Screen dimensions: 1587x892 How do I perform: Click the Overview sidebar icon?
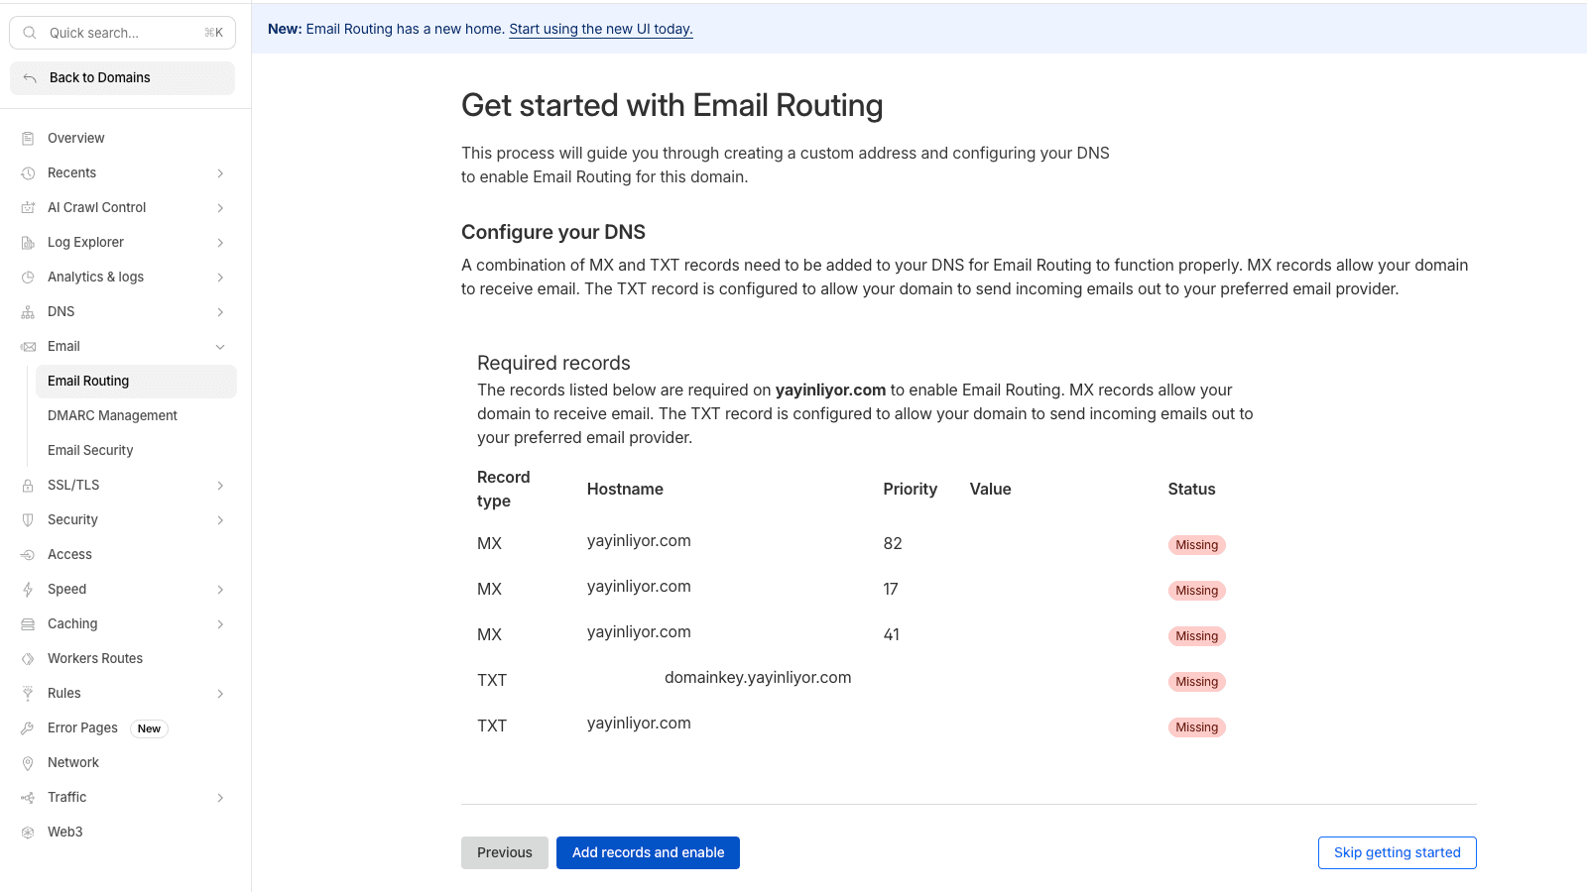[28, 139]
